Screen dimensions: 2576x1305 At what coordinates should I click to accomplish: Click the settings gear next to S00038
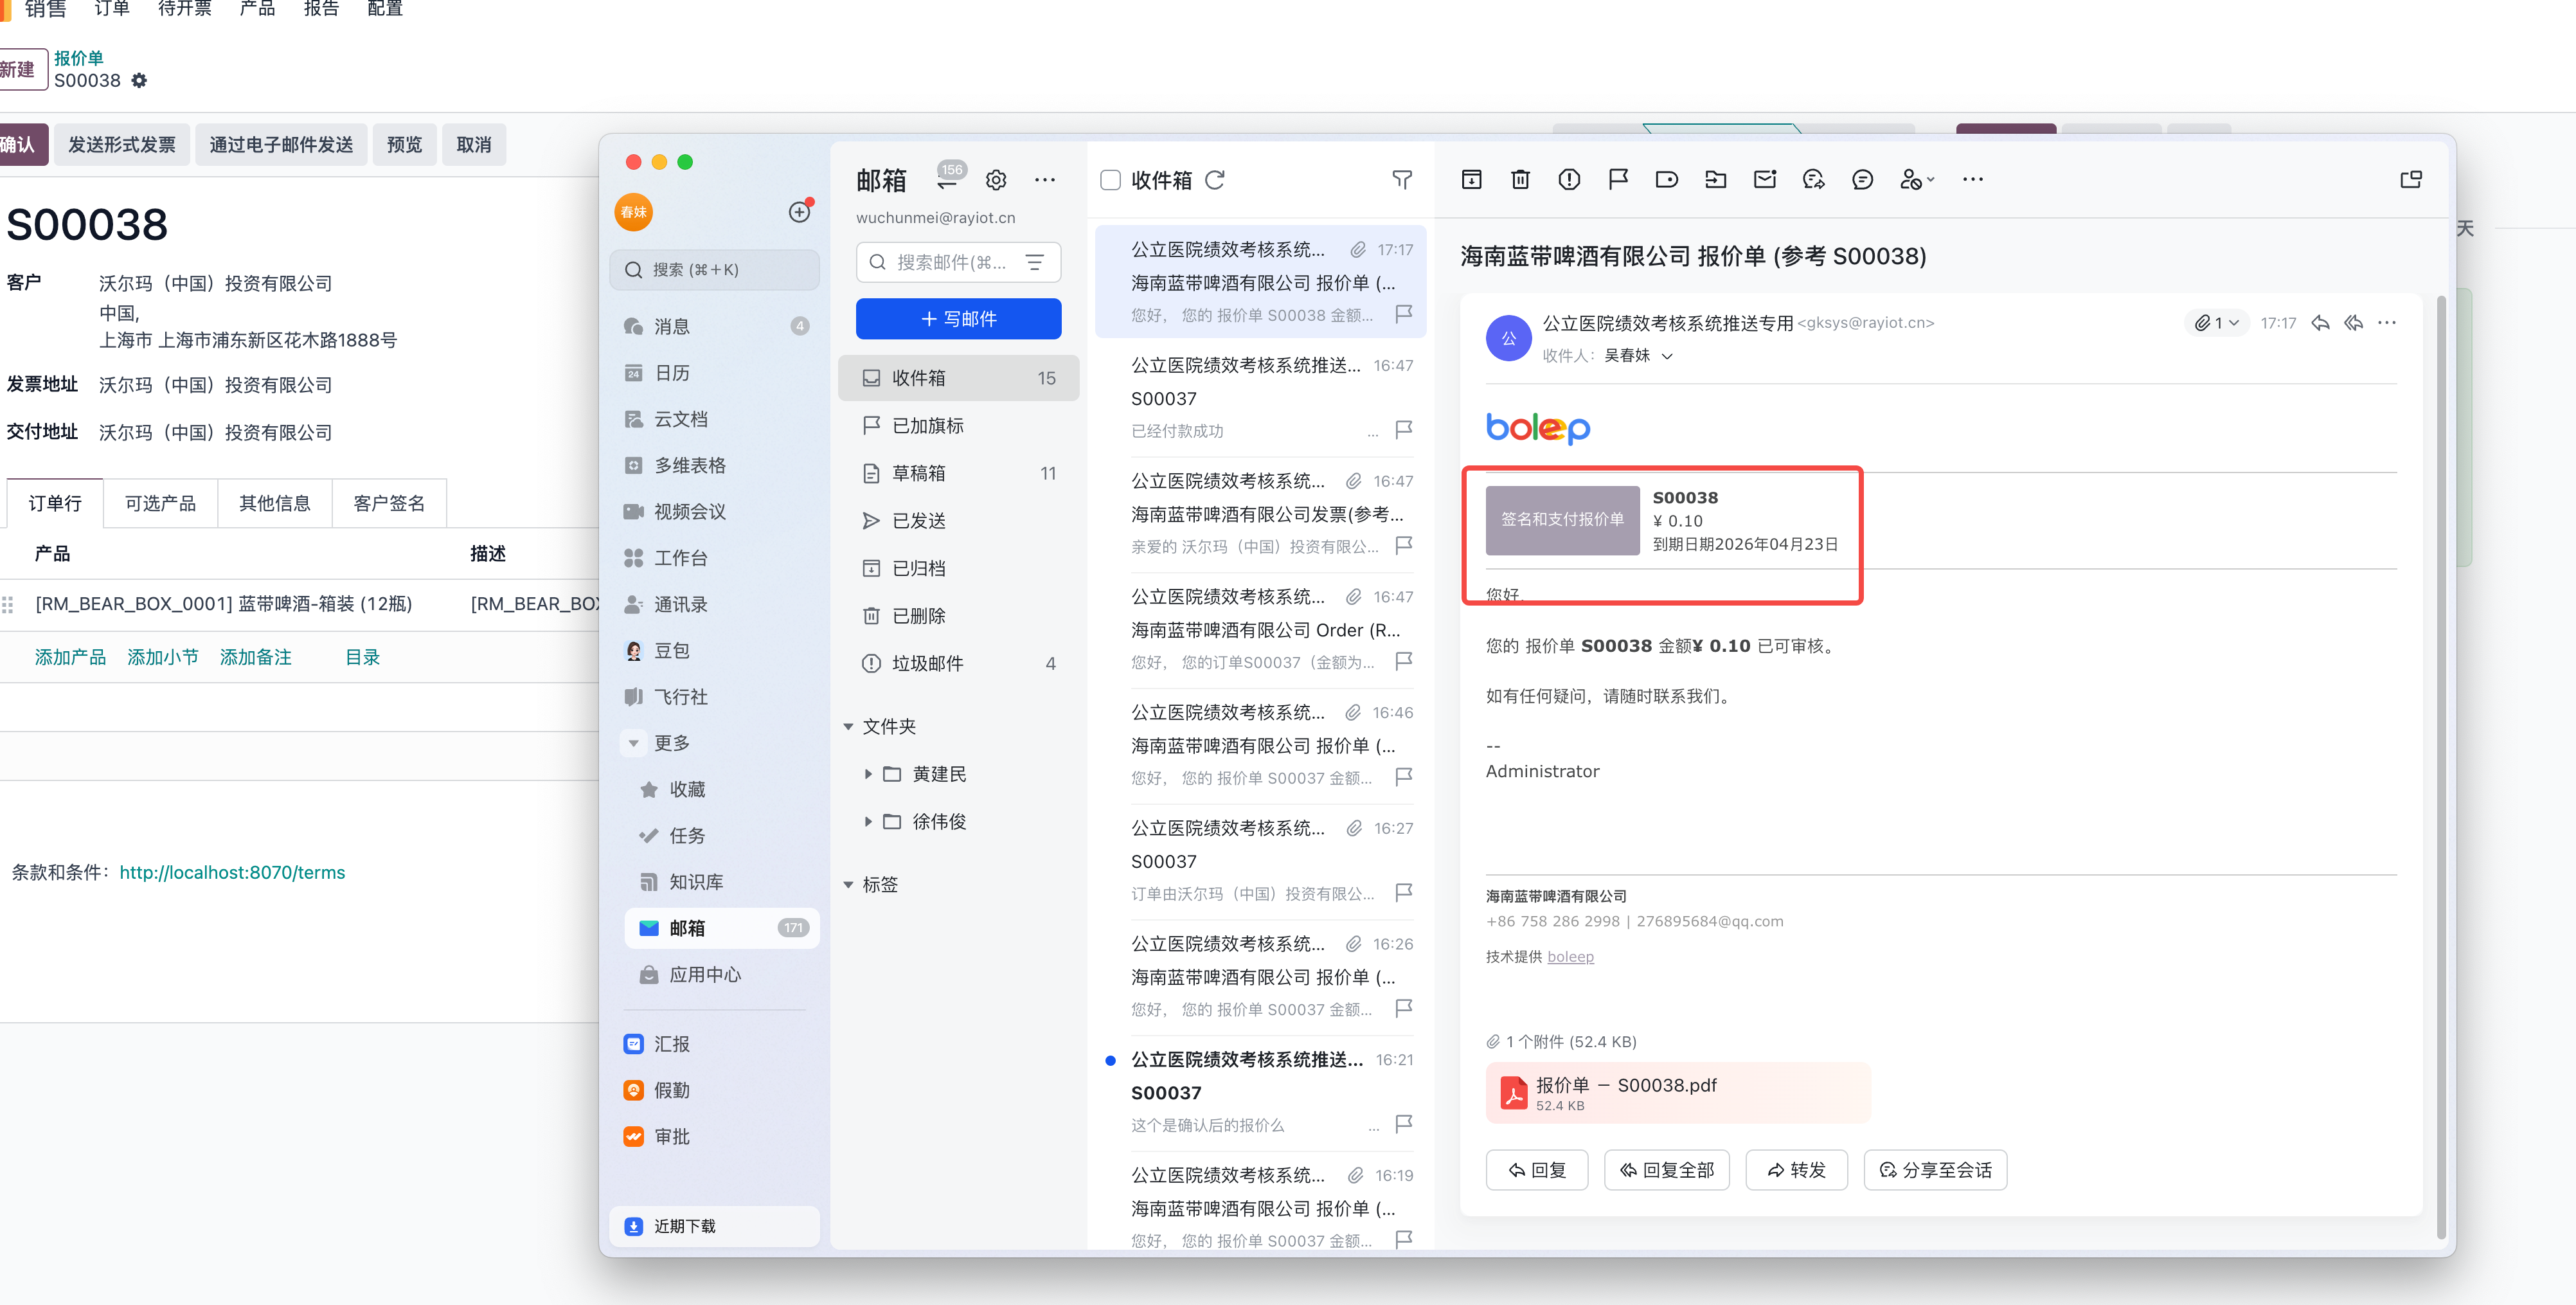(x=139, y=81)
